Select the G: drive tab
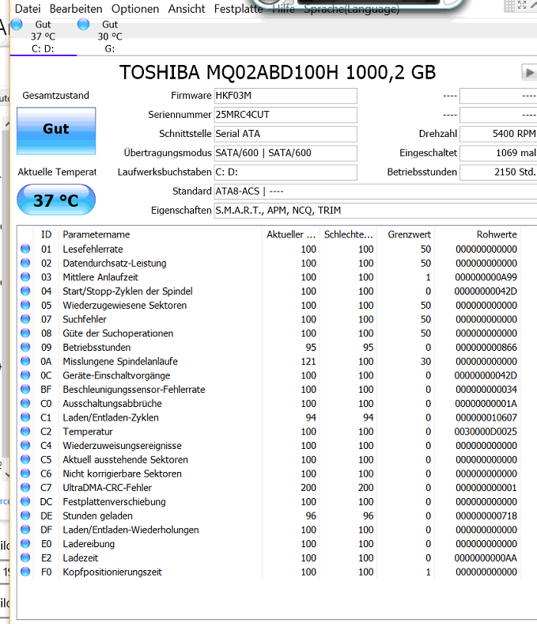Viewport: 537px width, 624px height. pos(110,36)
